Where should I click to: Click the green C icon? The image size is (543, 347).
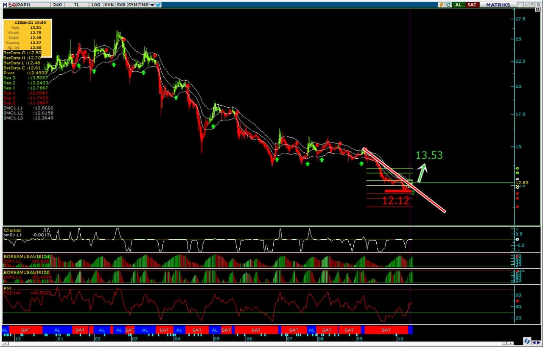[448, 5]
